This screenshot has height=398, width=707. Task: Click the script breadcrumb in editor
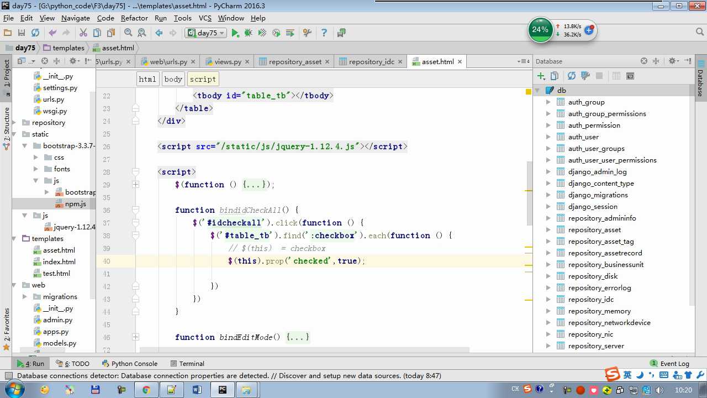coord(203,79)
